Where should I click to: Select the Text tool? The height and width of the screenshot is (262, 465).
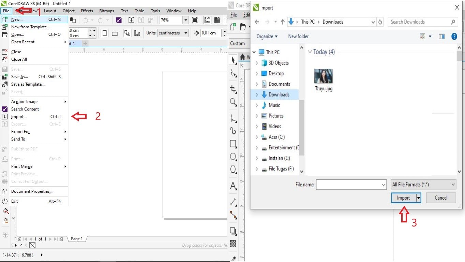(x=233, y=186)
